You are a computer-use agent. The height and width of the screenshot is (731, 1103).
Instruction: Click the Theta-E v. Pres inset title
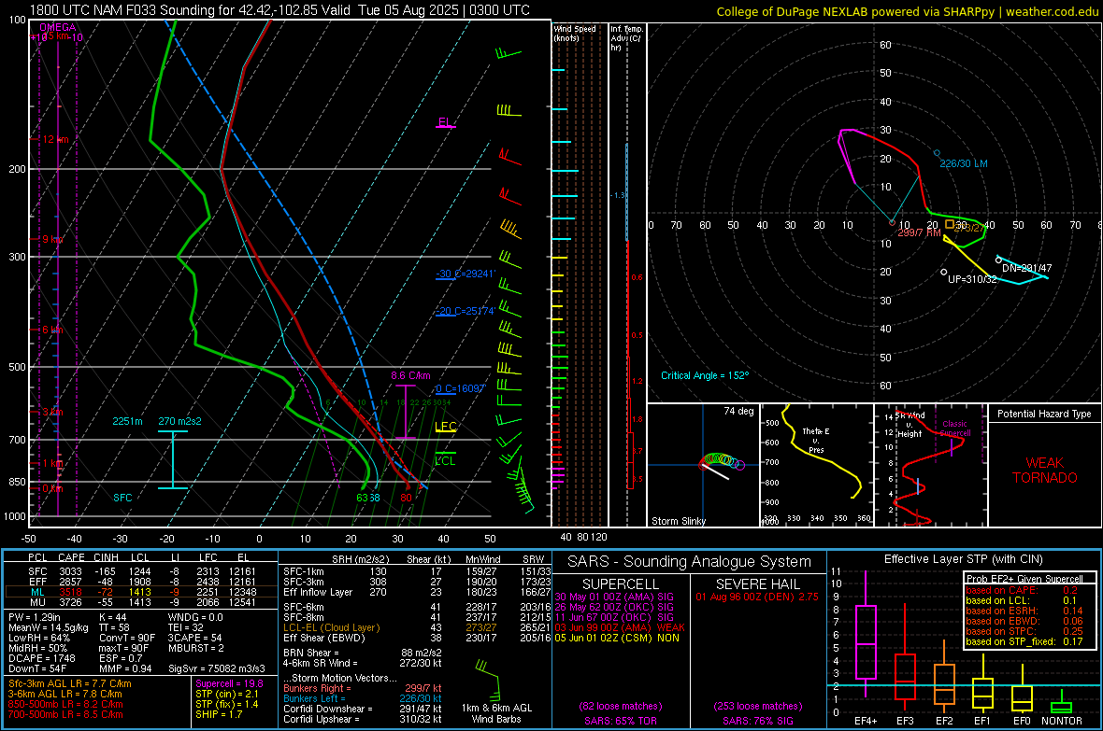816,441
